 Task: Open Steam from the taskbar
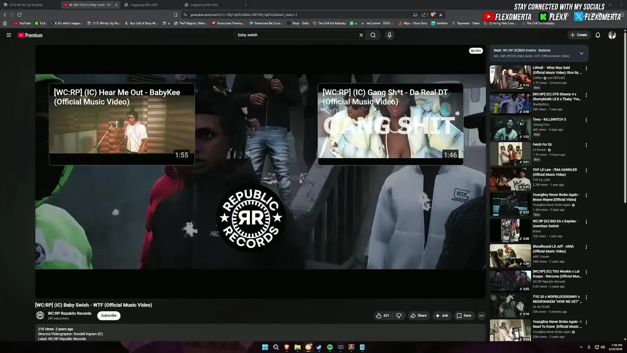(319, 347)
